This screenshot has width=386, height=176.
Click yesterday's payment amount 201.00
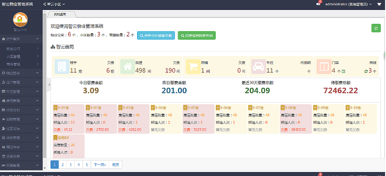[x=175, y=90]
